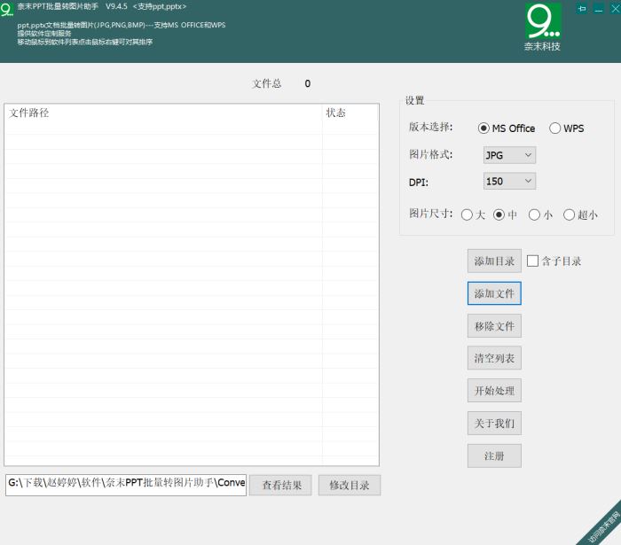Screen dimensions: 621x545
Task: Click the app logo icon in title bar
Action: (7, 9)
